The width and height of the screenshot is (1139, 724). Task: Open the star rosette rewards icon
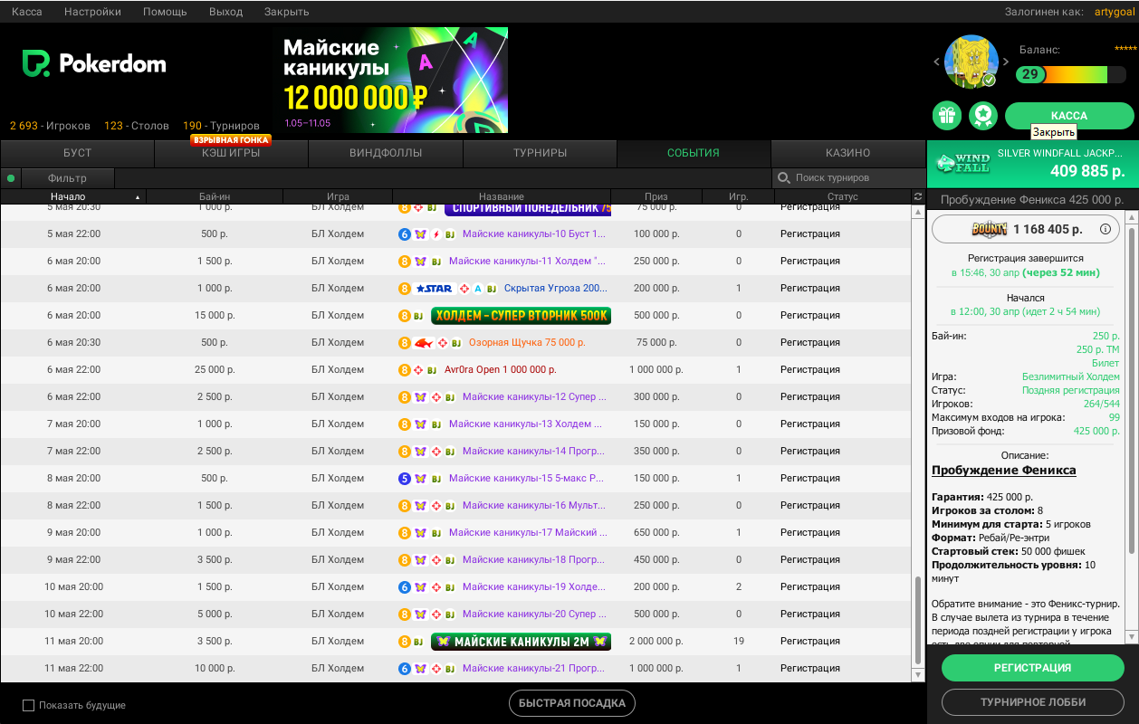(983, 115)
